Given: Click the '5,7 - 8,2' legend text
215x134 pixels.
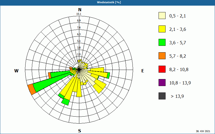Looking at the screenshot, I should 178,56.
